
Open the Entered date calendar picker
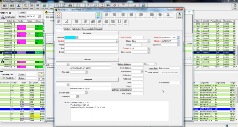178,38
